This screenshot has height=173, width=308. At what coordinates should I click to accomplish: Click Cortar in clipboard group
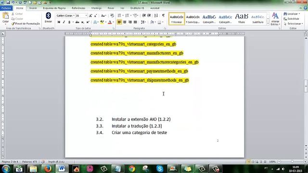pyautogui.click(x=17, y=14)
